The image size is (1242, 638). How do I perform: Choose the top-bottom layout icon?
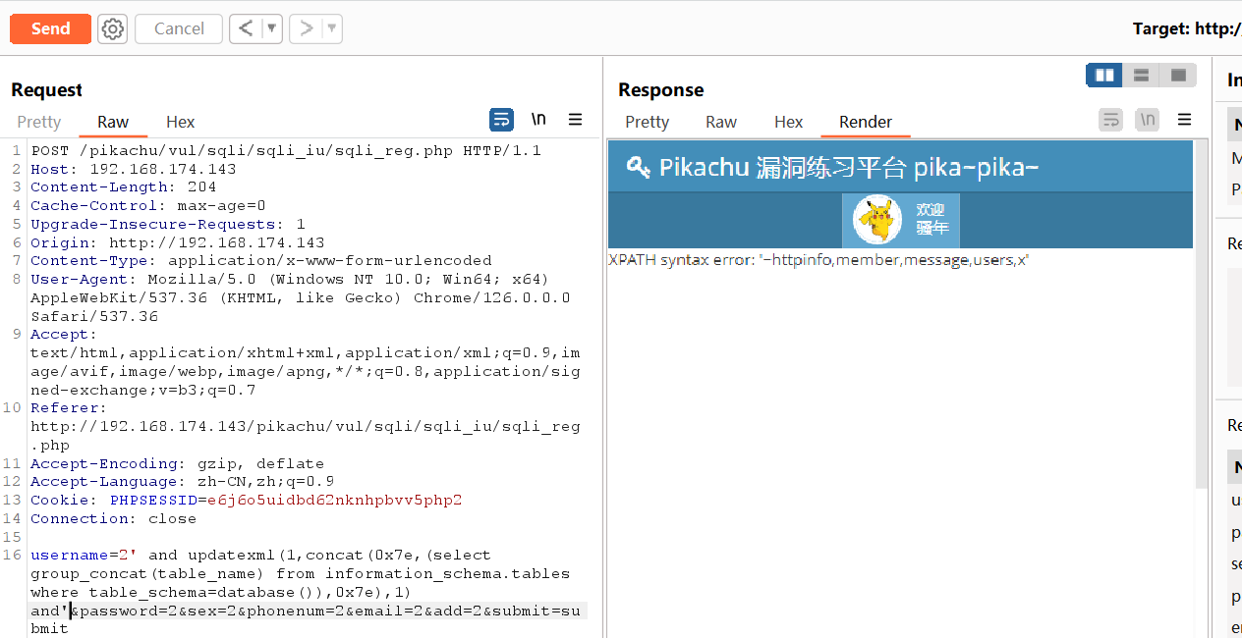coord(1141,76)
